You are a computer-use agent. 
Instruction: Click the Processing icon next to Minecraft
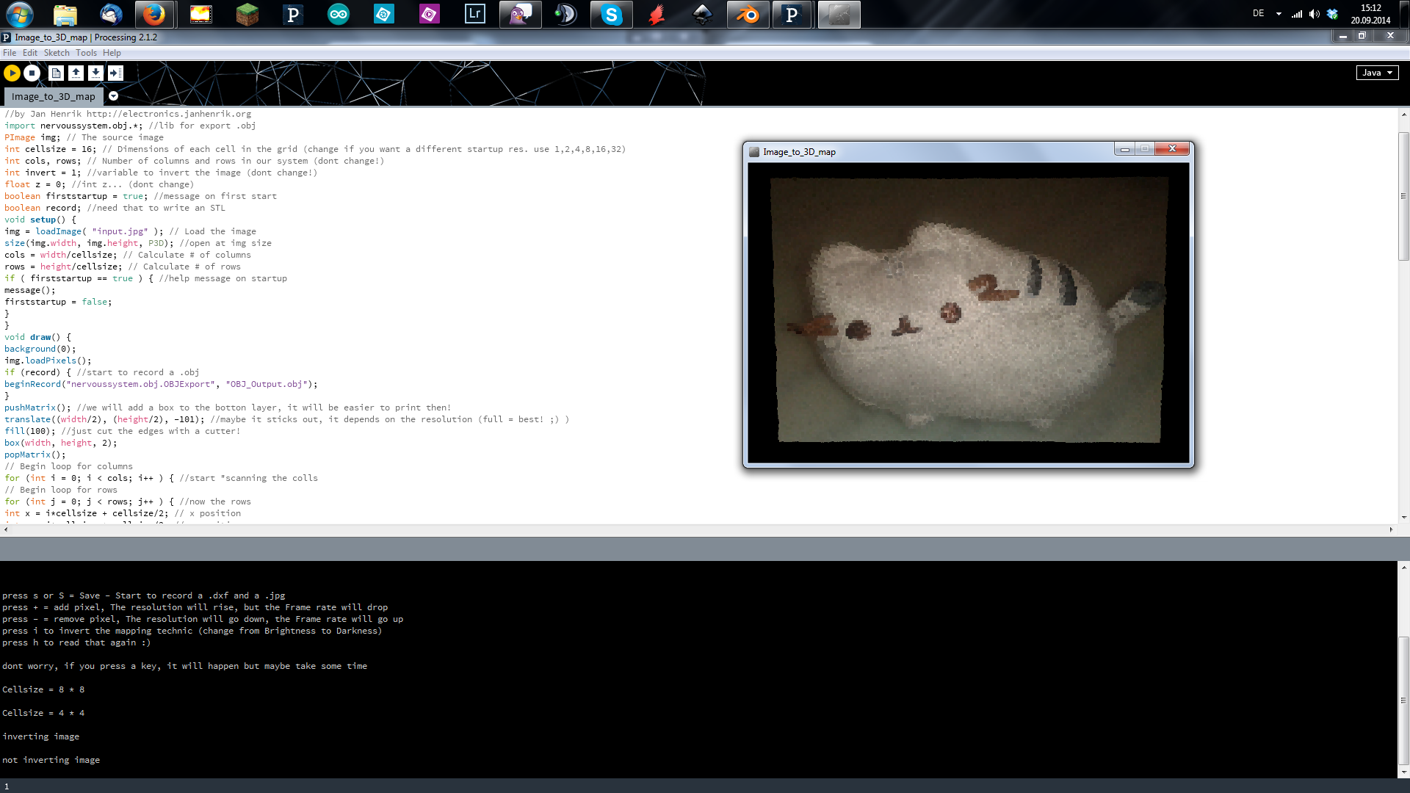[x=292, y=14]
